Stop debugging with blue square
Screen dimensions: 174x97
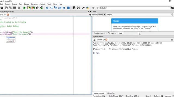[68, 8]
